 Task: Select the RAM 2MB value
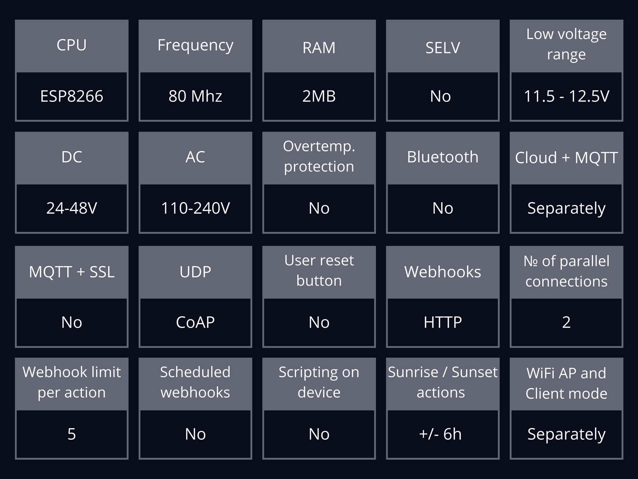pyautogui.click(x=319, y=96)
